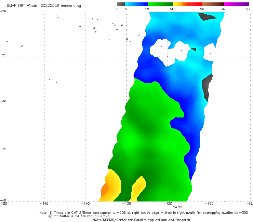Click the swath time label '14:19'

tap(177, 207)
